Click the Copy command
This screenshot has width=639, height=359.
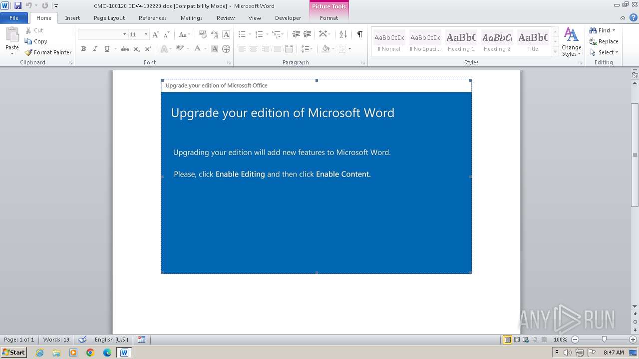pyautogui.click(x=36, y=41)
